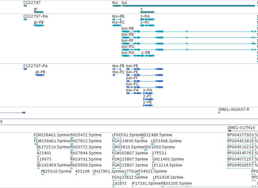
Task: Select the z-RA transcript
Action: pyautogui.click(x=148, y=19)
